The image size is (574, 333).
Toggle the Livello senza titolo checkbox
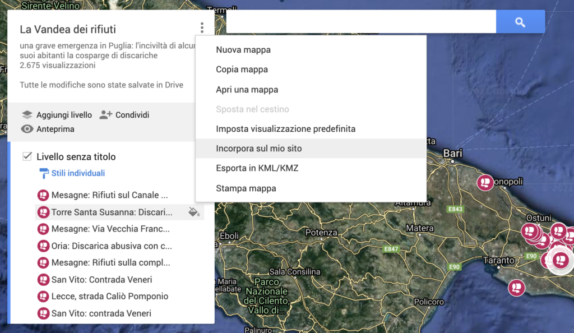27,156
